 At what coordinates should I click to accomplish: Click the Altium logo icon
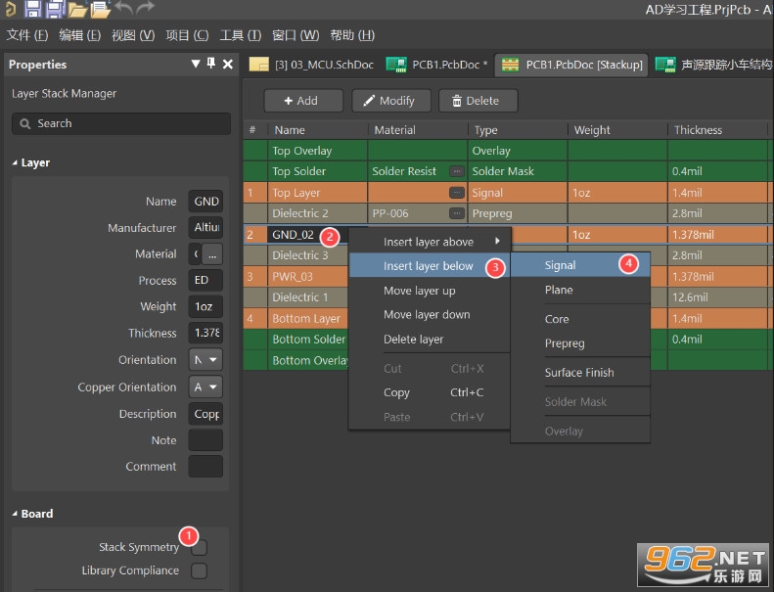[10, 8]
